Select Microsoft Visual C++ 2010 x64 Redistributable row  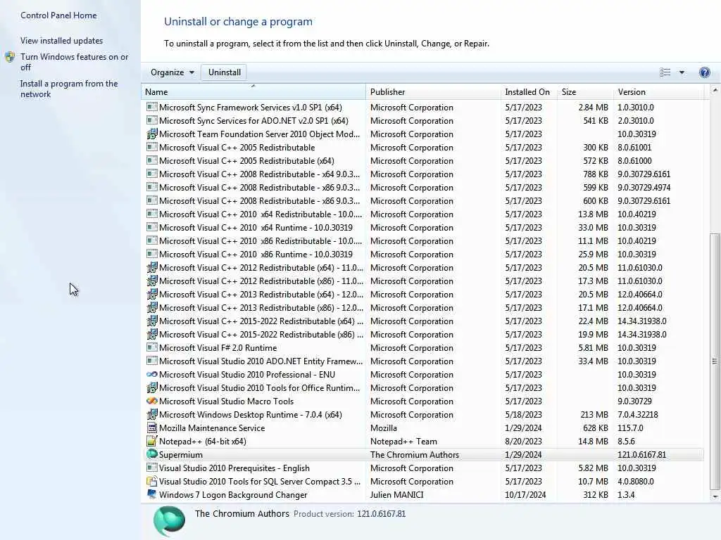click(422, 214)
